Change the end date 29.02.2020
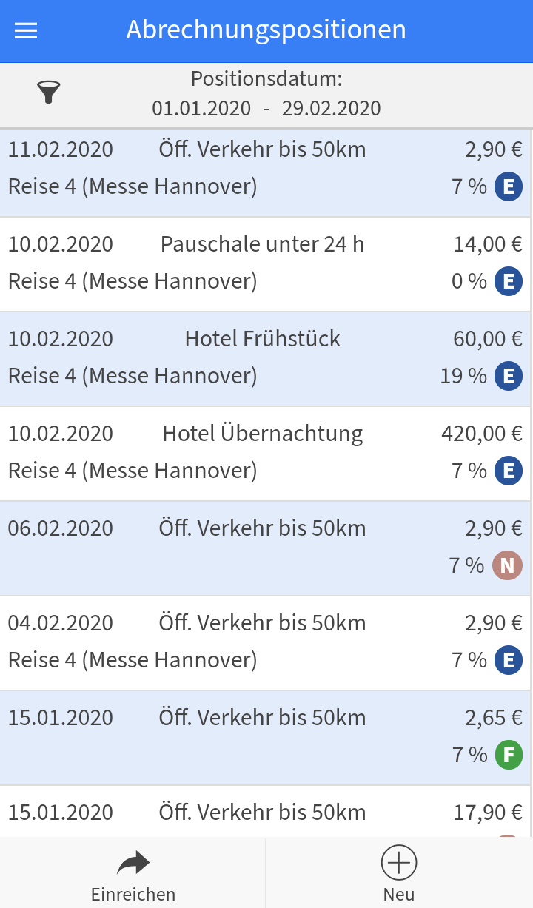The height and width of the screenshot is (908, 533). pyautogui.click(x=331, y=109)
